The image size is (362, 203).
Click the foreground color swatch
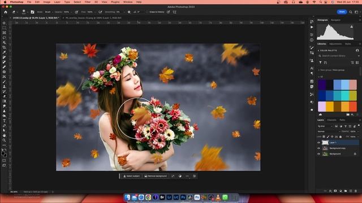[x=3, y=153]
